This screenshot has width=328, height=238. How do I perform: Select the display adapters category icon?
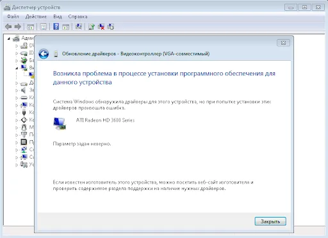click(x=24, y=68)
